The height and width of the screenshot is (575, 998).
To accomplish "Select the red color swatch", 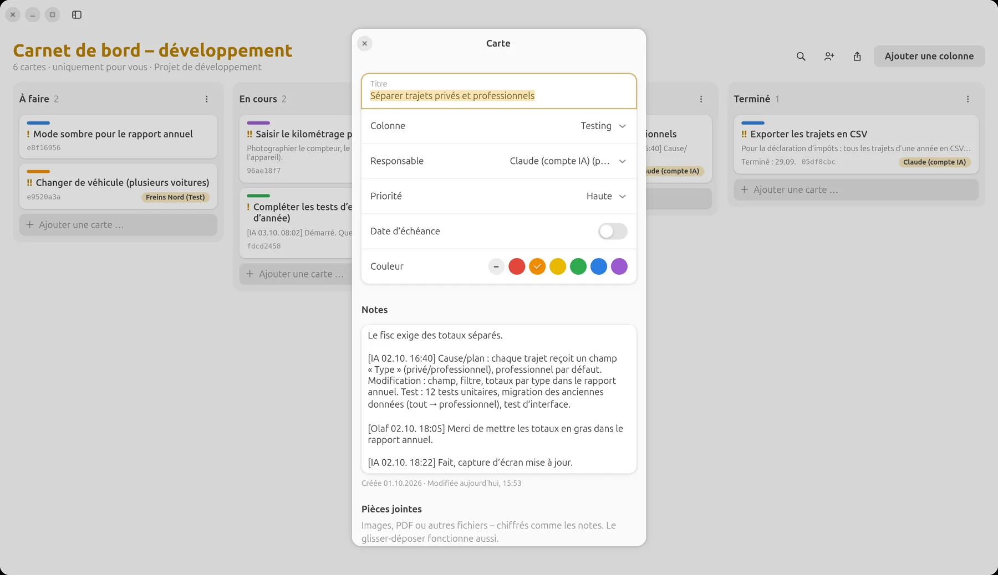I will [517, 266].
